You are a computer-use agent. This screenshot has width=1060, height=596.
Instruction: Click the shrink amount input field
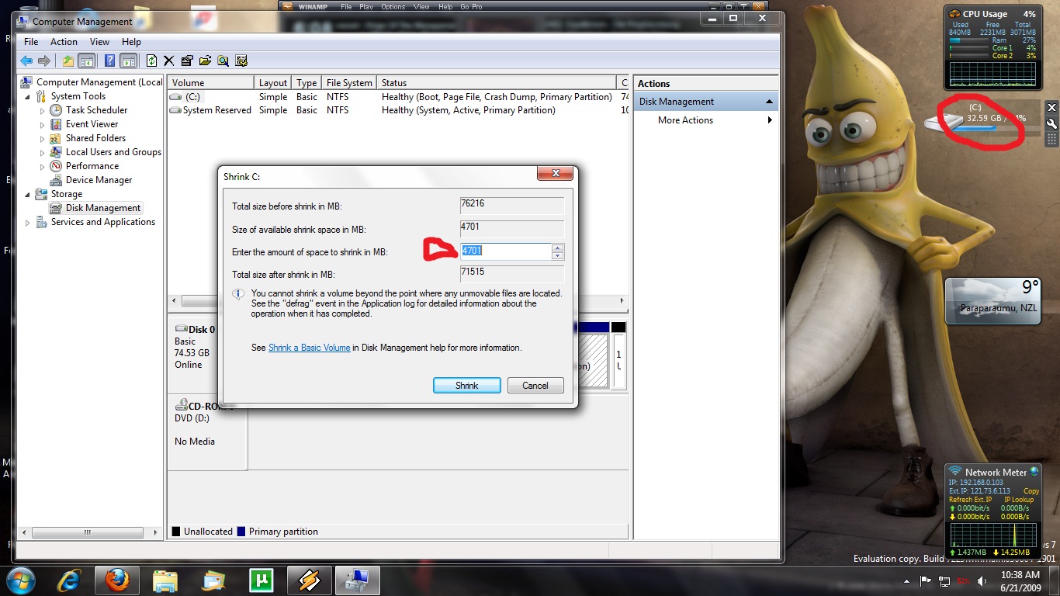tap(505, 251)
